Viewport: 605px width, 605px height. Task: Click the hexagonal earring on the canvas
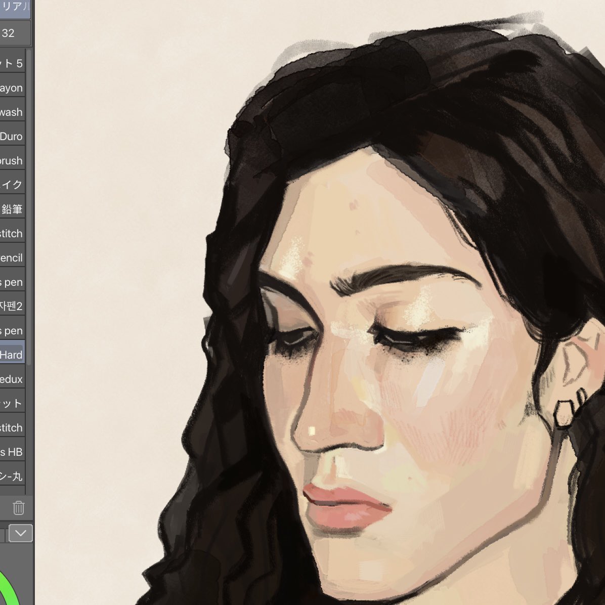pos(565,414)
